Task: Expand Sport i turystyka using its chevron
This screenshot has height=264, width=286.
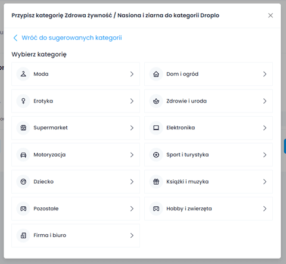Action: tap(265, 155)
